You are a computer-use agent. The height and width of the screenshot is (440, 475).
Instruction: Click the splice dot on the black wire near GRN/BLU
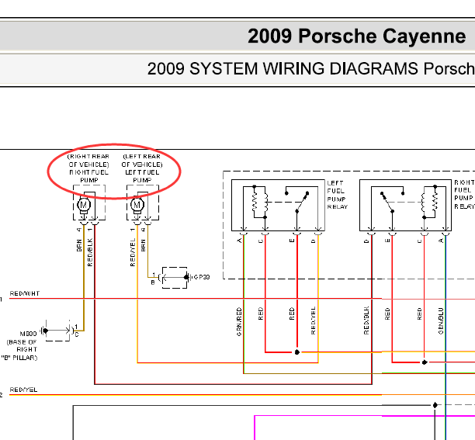click(435, 405)
